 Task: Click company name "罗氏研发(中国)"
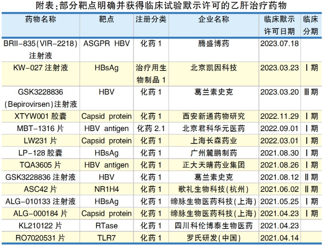click(214, 238)
